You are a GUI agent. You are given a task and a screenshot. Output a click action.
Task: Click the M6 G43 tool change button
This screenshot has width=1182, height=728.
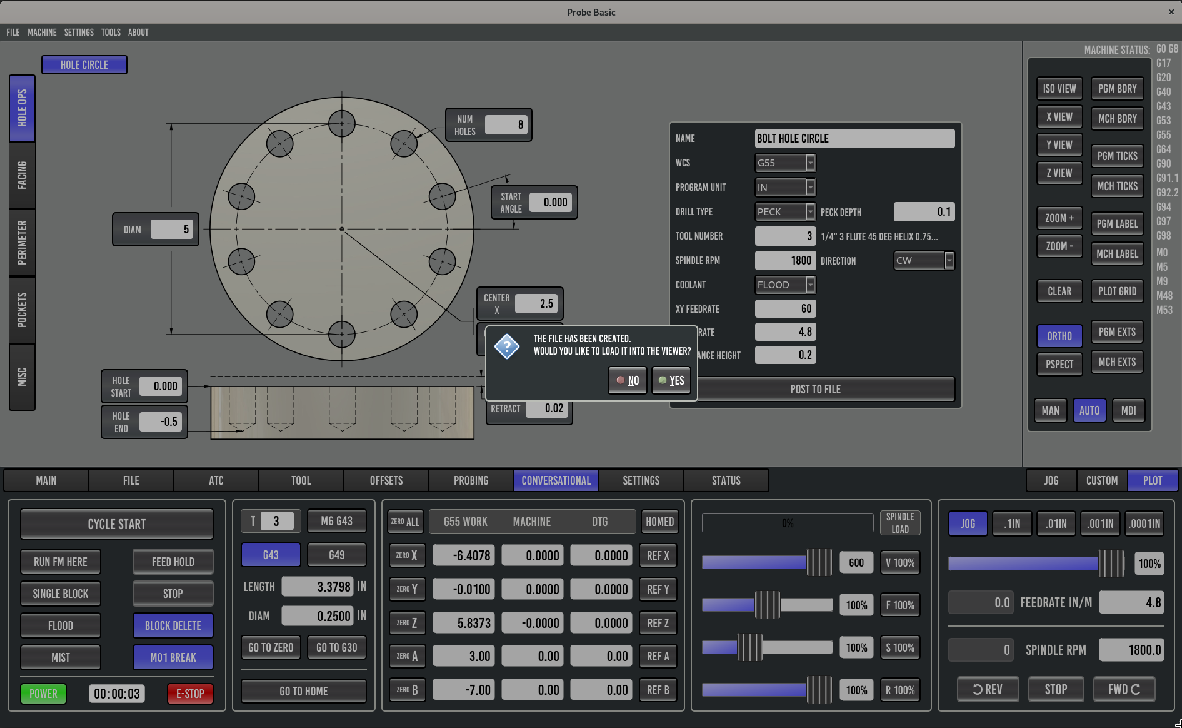(x=337, y=521)
